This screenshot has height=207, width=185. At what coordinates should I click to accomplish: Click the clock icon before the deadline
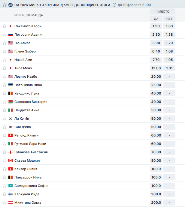click(x=114, y=5)
